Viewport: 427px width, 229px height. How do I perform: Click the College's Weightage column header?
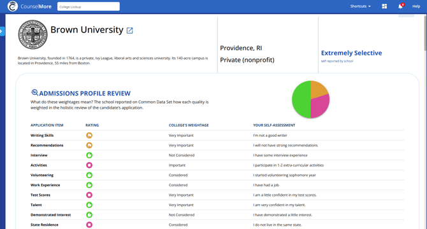pos(189,125)
